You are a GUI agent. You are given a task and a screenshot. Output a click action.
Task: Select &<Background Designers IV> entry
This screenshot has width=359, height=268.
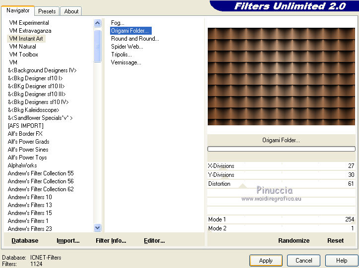pyautogui.click(x=42, y=70)
